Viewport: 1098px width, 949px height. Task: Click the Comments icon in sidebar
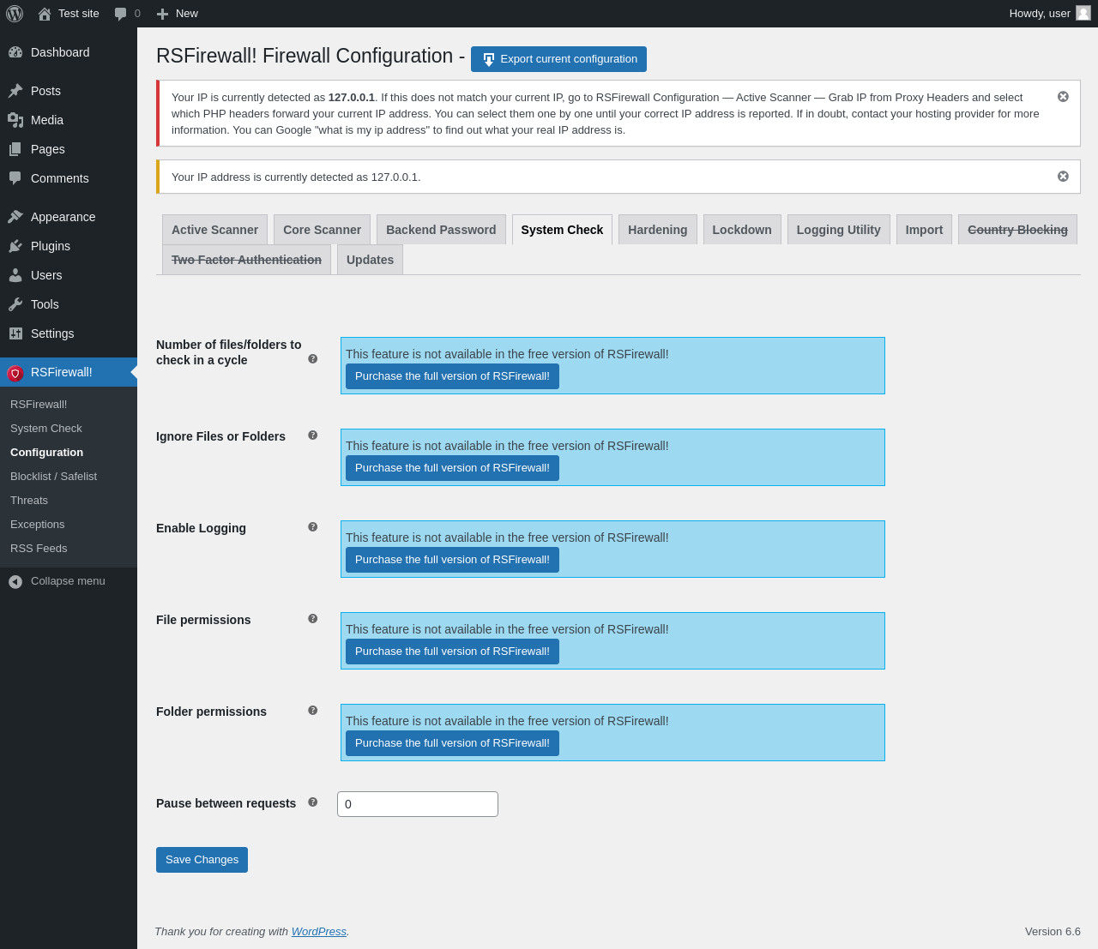click(15, 178)
